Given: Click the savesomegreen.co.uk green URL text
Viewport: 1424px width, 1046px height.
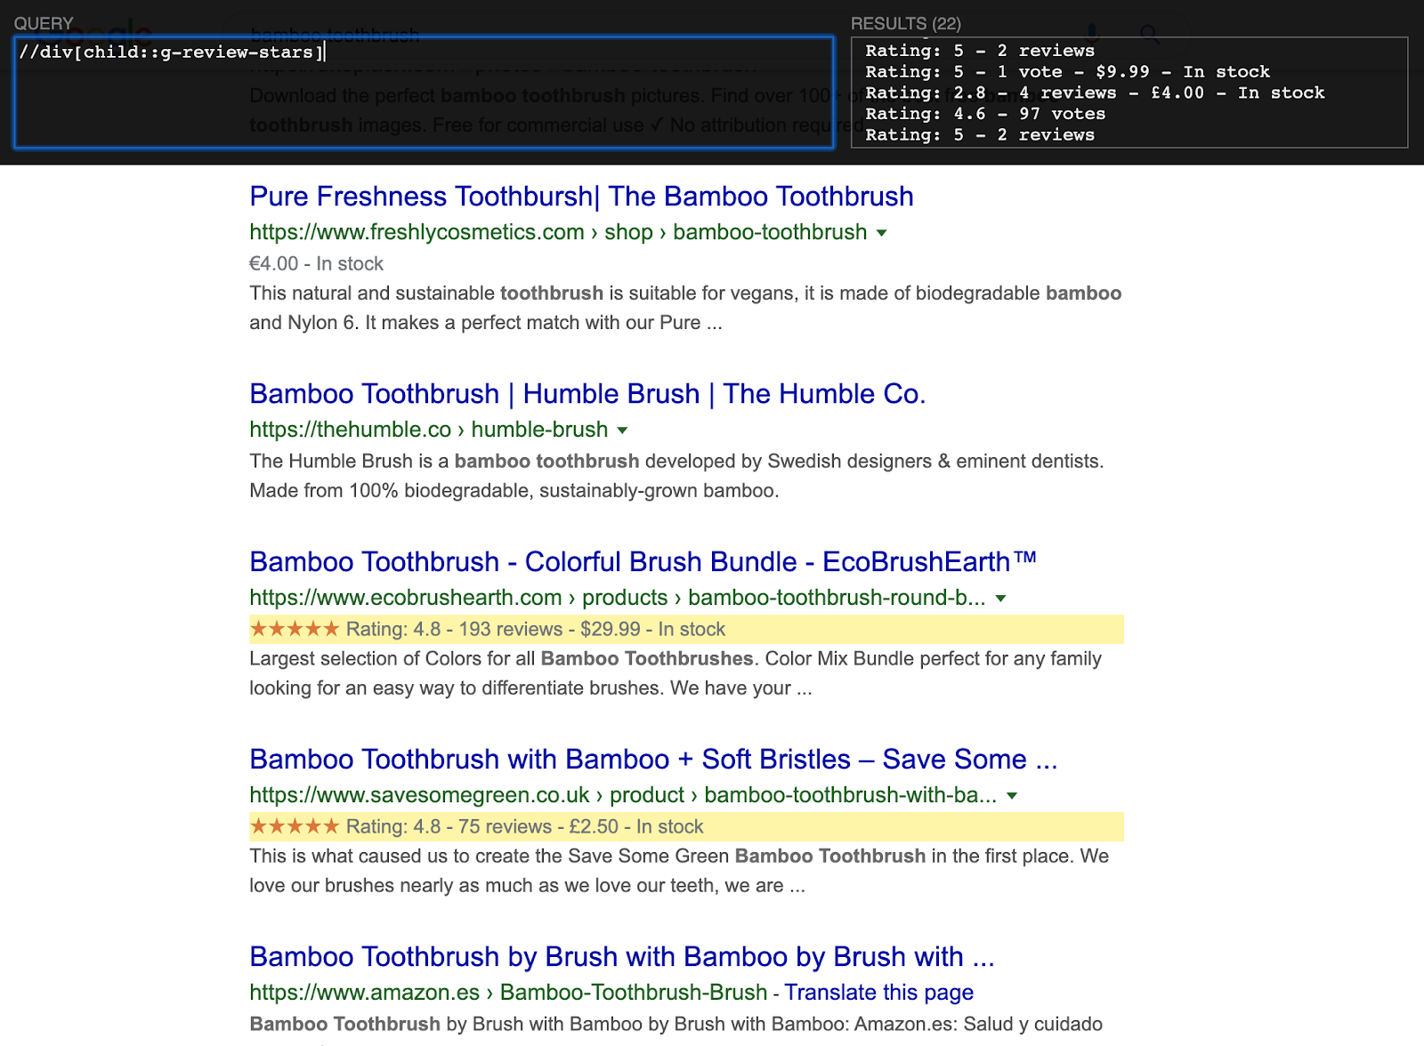Looking at the screenshot, I should 623,795.
